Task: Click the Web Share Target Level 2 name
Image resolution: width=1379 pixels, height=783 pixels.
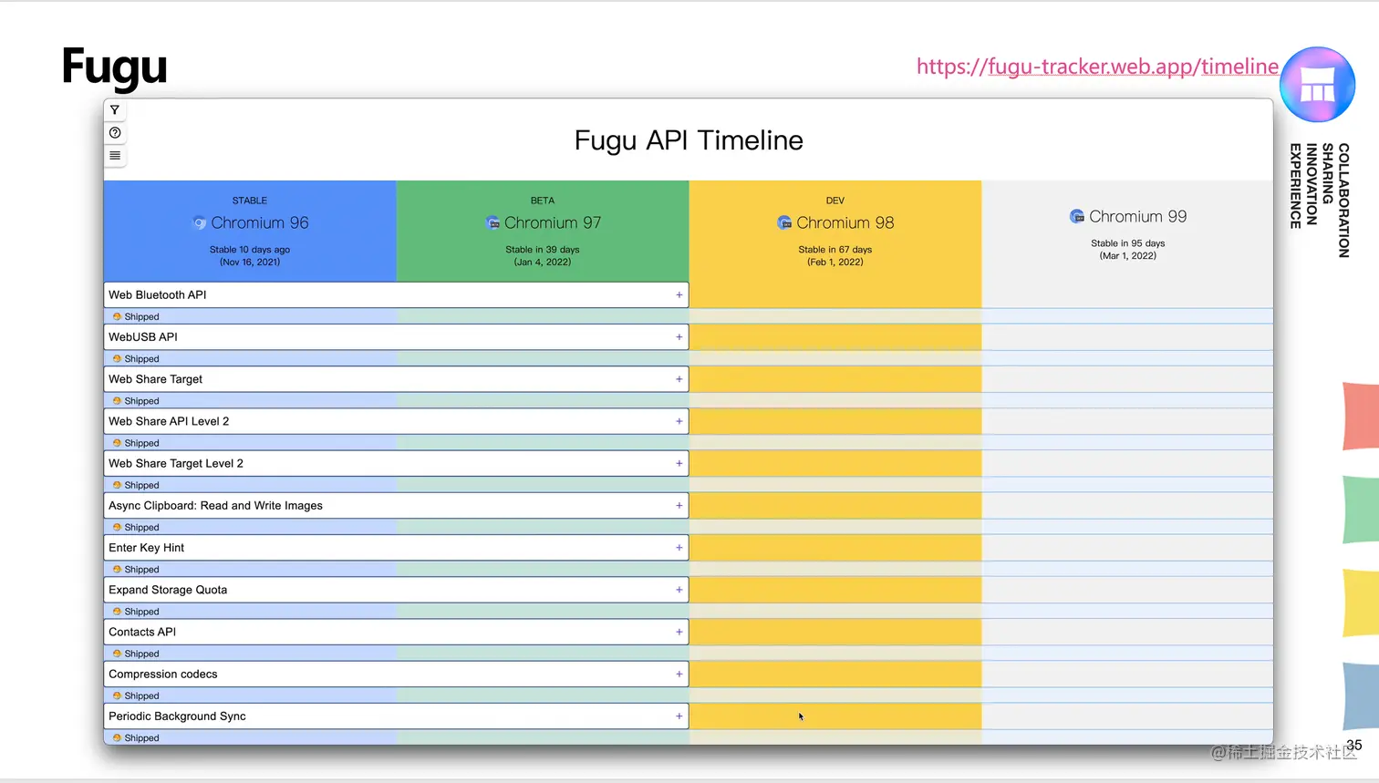Action: [176, 463]
